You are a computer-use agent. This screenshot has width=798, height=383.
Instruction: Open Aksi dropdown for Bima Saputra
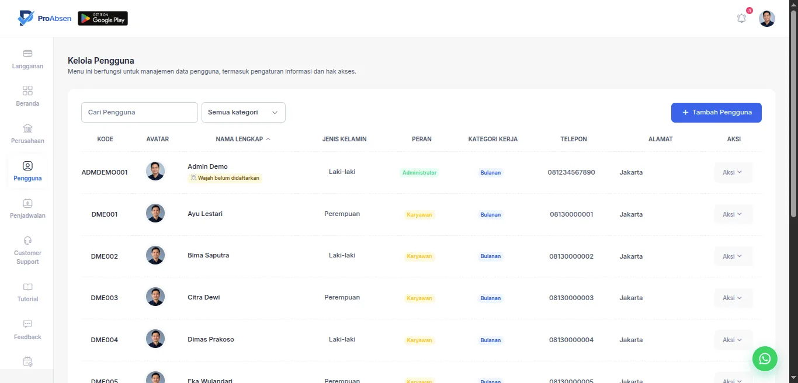pyautogui.click(x=733, y=256)
